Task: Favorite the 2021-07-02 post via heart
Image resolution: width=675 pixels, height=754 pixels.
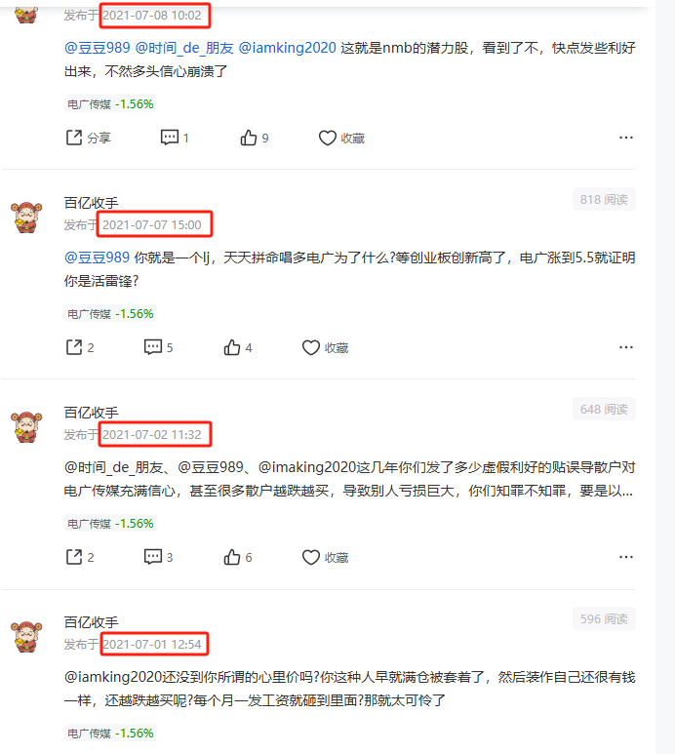Action: 325,557
